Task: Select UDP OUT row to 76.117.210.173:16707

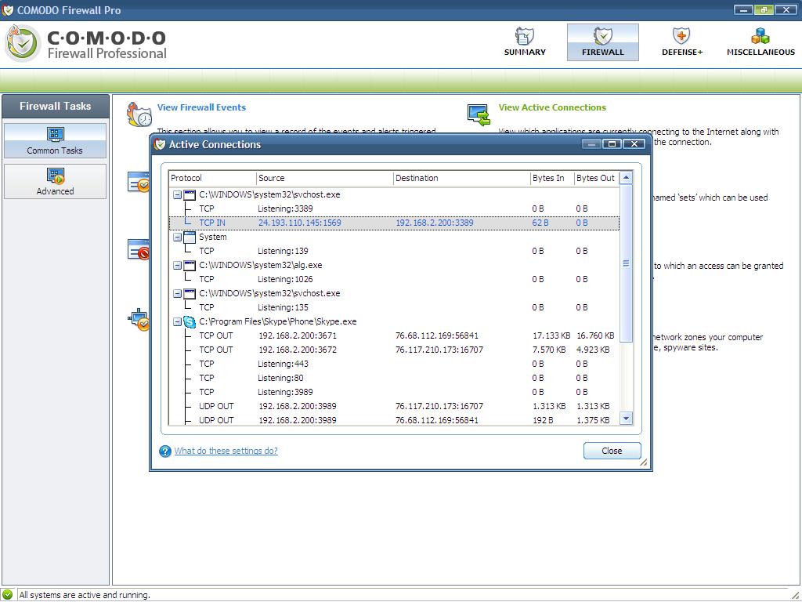Action: tap(394, 406)
